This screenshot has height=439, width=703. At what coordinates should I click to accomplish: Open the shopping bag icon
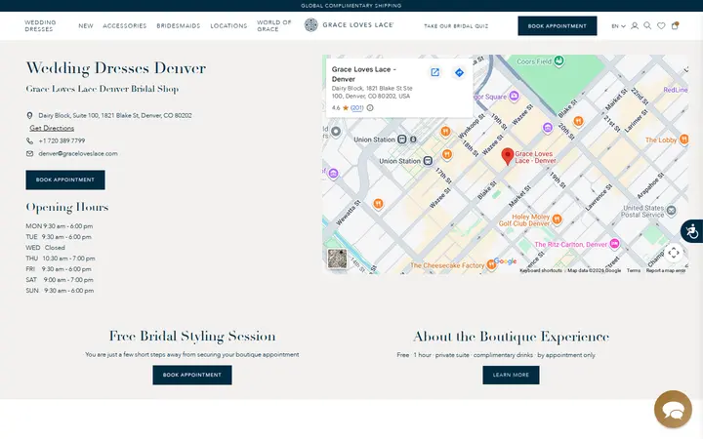click(x=675, y=25)
